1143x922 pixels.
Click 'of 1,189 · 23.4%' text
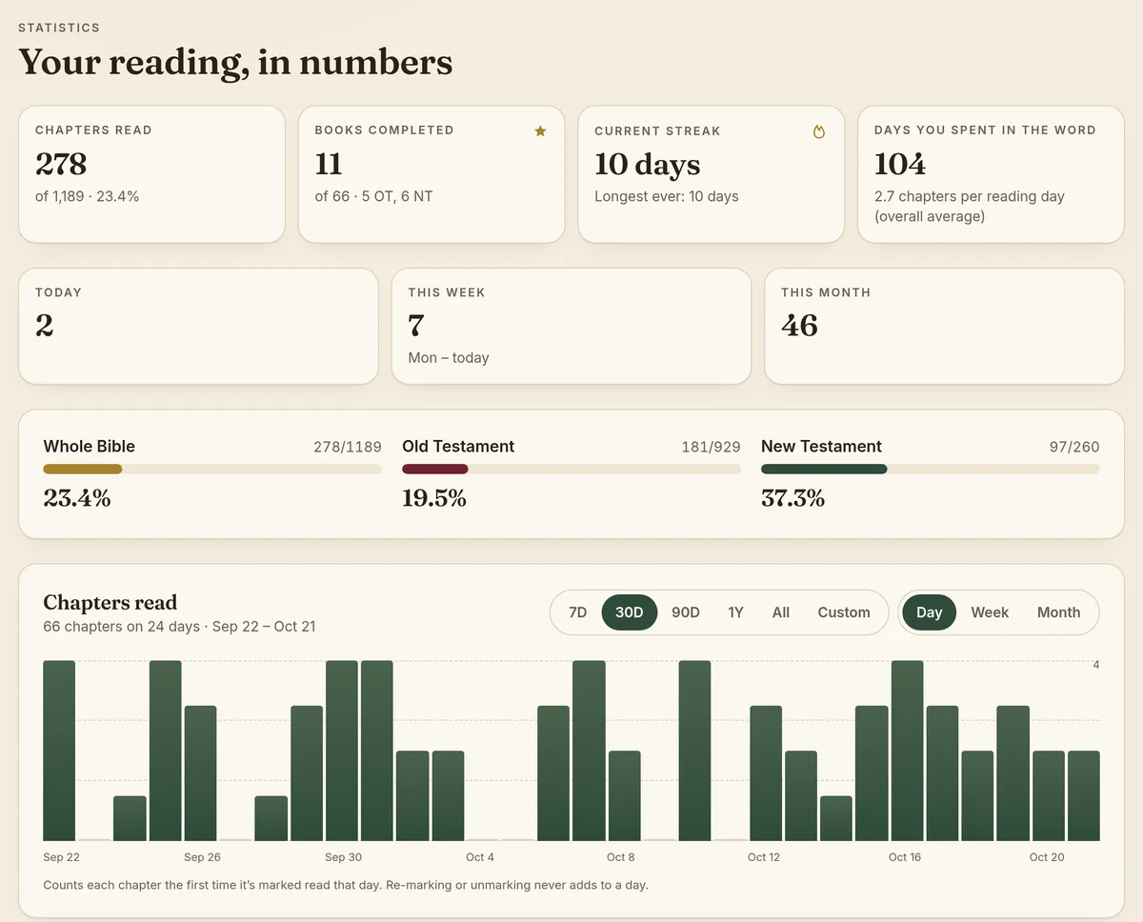[x=88, y=196]
